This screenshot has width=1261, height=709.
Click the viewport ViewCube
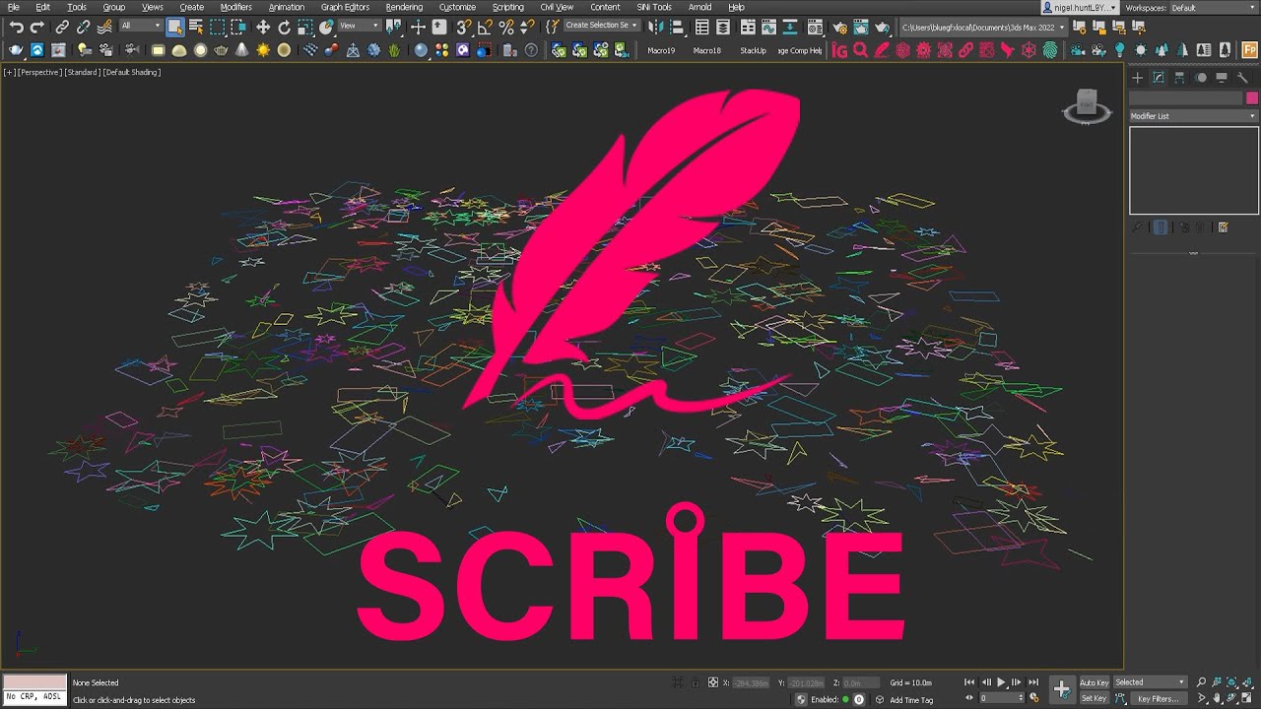(x=1087, y=105)
